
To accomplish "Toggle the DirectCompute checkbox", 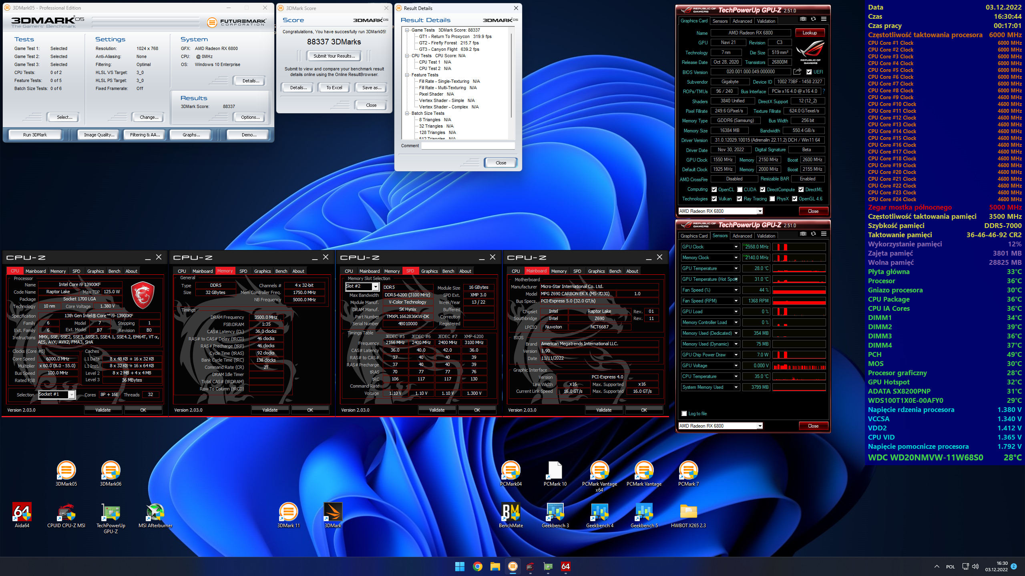I will (763, 190).
